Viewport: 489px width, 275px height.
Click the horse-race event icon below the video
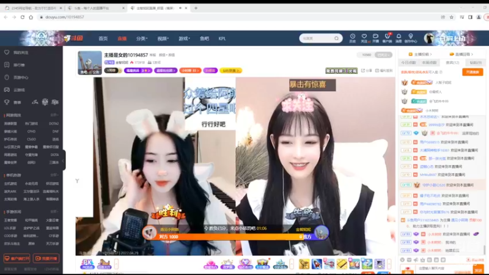click(104, 264)
